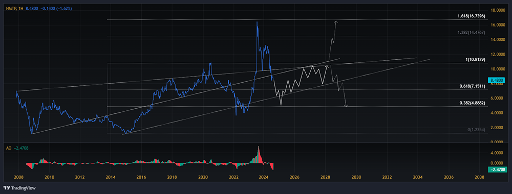
Task: Click the 2016 time axis label
Action: [141, 177]
